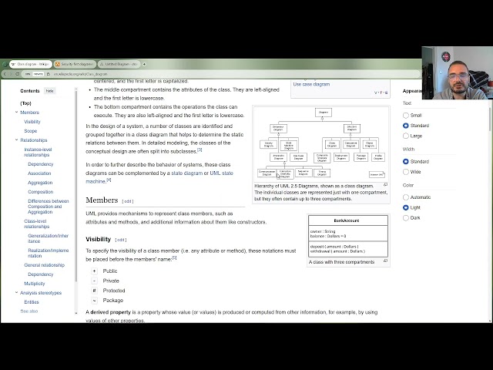493x370 pixels.
Task: Switch to the Untitled Diagram tab
Action: 119,64
